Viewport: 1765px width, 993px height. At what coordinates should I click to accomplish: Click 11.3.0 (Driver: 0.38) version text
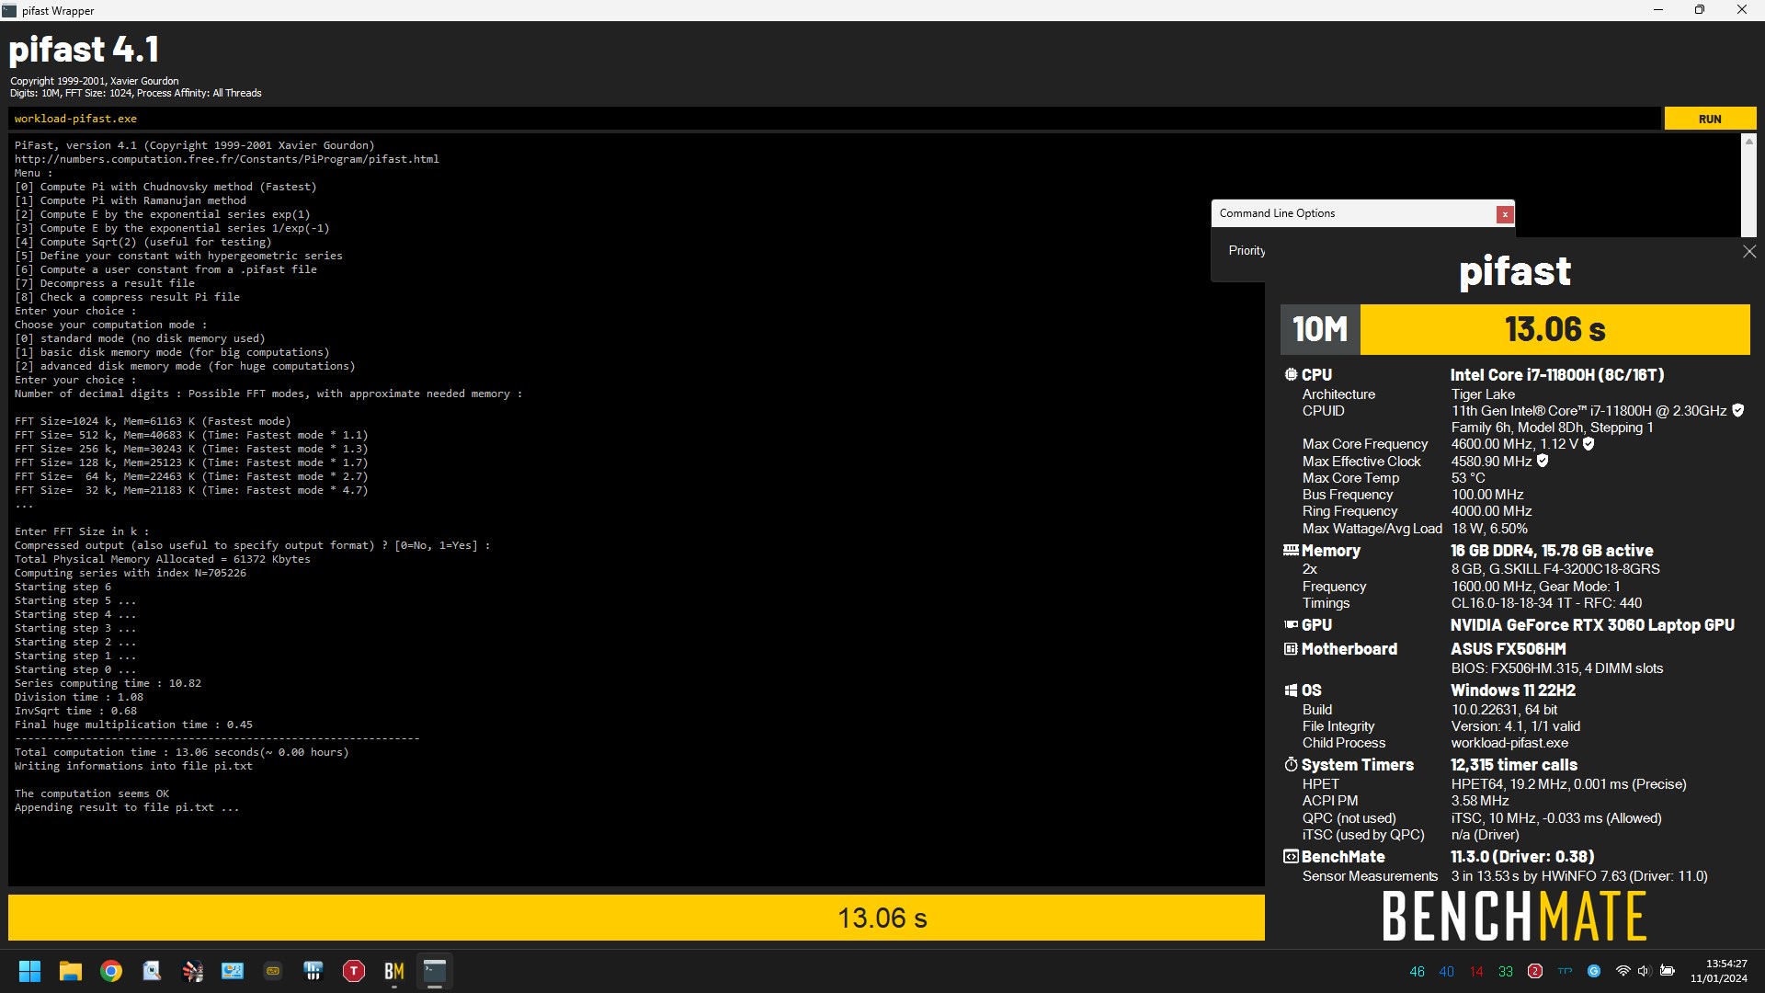point(1522,857)
